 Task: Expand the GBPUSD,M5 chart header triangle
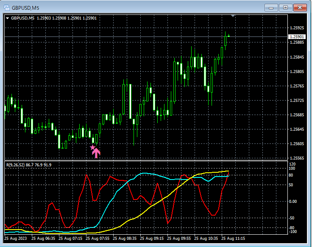click(8, 18)
